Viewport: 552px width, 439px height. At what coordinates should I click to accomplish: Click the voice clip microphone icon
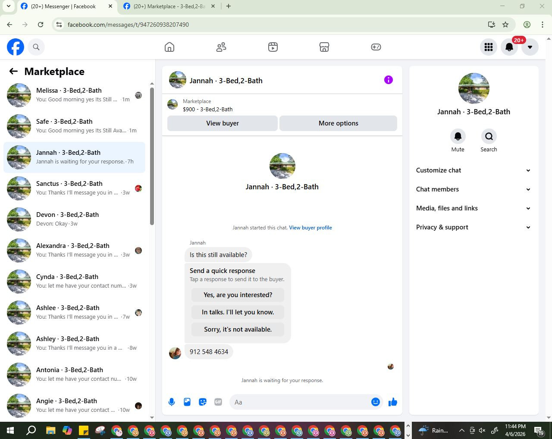click(x=172, y=402)
